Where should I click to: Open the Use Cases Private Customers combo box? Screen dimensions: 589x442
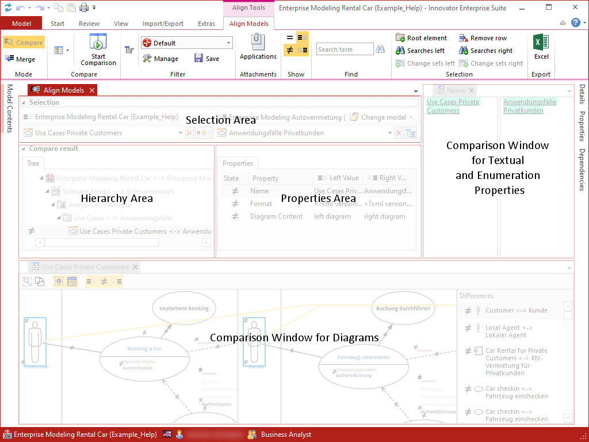click(102, 133)
